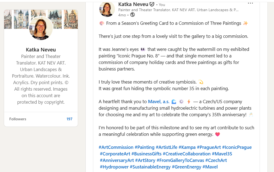Click the #CorporateArt hashtag

[x=115, y=154]
